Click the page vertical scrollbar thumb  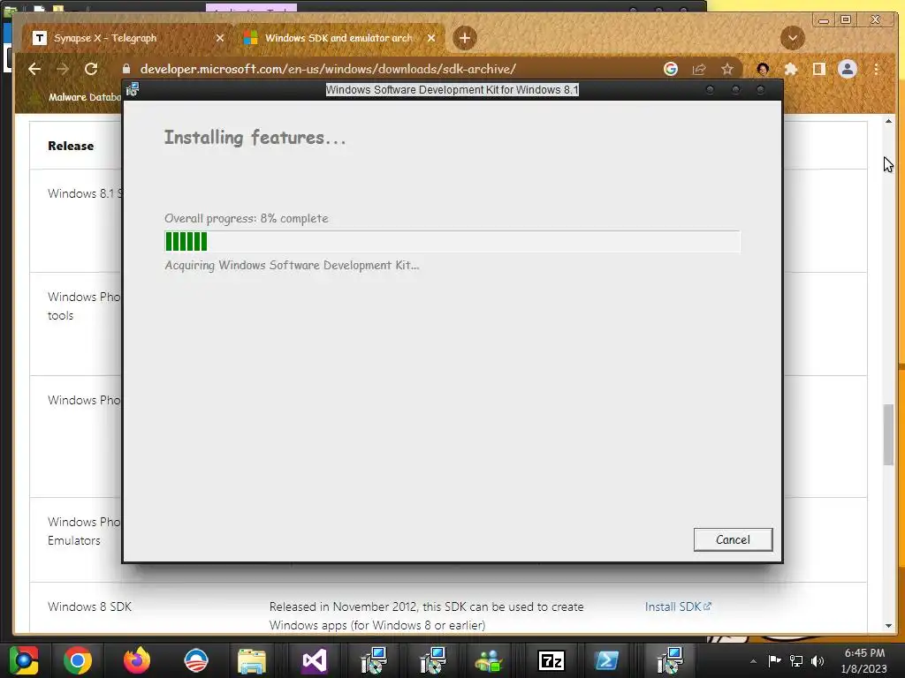click(x=888, y=434)
